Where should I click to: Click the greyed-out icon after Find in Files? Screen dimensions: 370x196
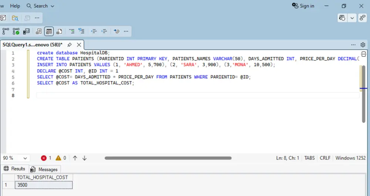click(27, 18)
